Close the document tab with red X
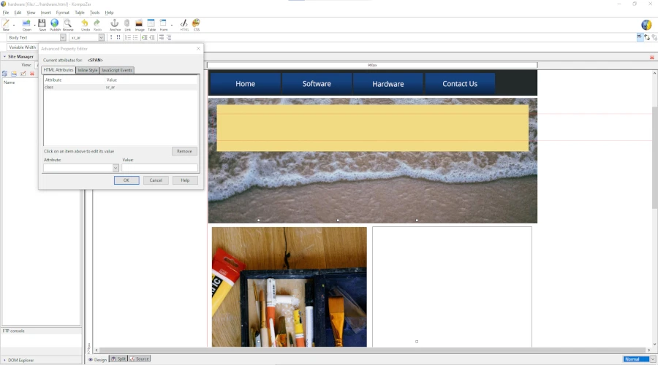Screen dimensions: 658x365 click(651, 57)
